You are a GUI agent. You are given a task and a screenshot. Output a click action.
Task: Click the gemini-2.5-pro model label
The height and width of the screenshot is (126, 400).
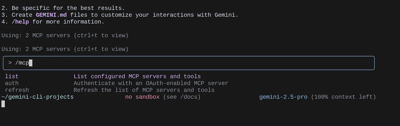283,97
